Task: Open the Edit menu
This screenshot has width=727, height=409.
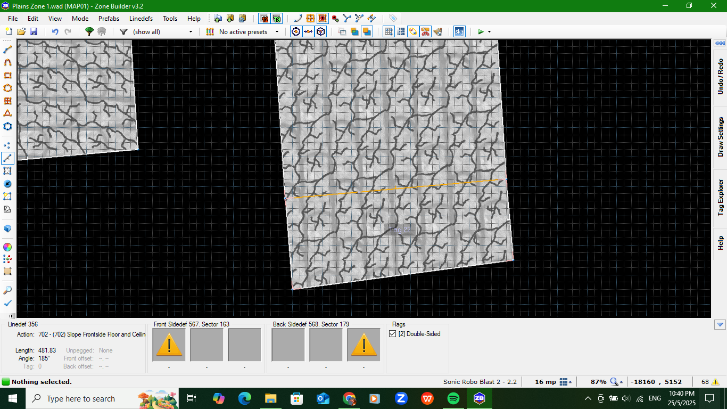Action: (x=33, y=19)
